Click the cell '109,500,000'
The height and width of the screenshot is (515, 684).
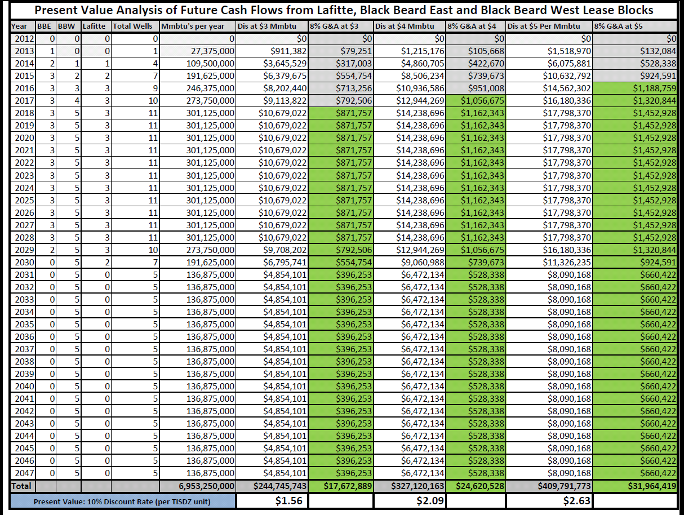(x=198, y=64)
